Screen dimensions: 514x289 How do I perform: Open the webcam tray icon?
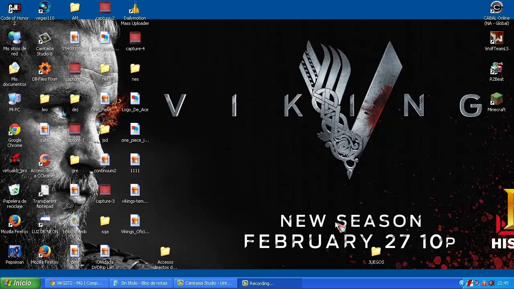click(x=477, y=283)
